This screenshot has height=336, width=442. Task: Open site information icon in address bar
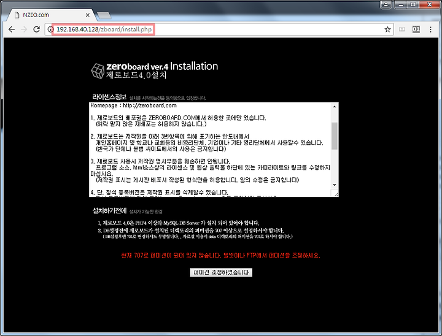pyautogui.click(x=50, y=29)
